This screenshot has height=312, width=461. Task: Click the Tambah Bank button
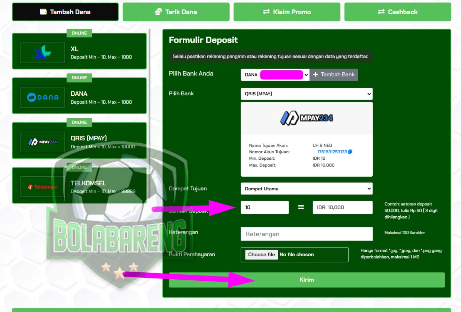(334, 75)
